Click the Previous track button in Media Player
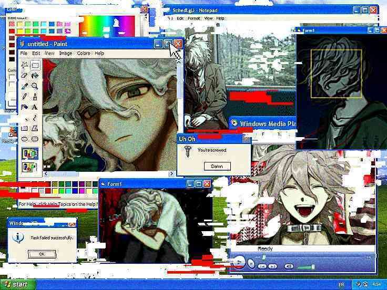 (262, 266)
